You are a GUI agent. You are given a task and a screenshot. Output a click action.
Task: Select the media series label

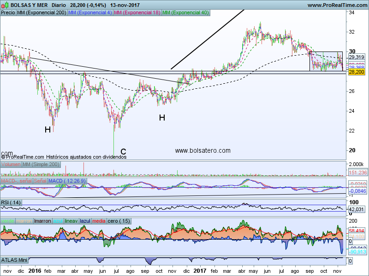coord(99,221)
